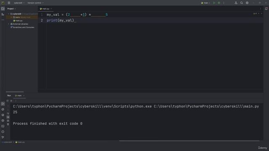The image size is (269, 151).
Task: Click on print(my_val) code line
Action: coord(60,21)
